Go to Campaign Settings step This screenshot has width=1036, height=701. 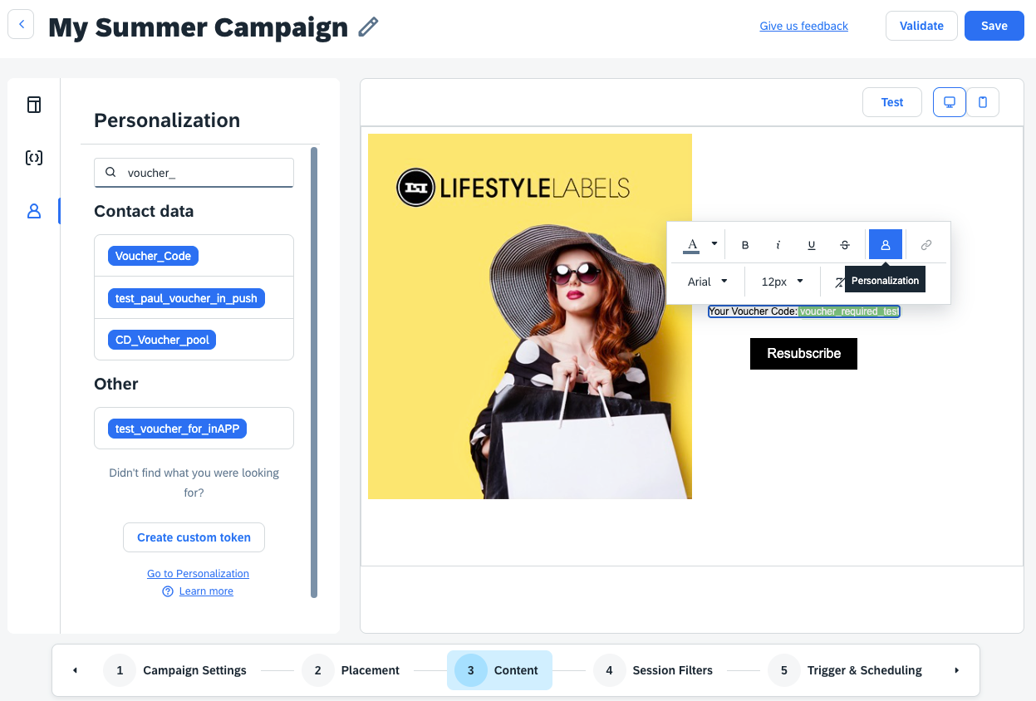(x=175, y=670)
